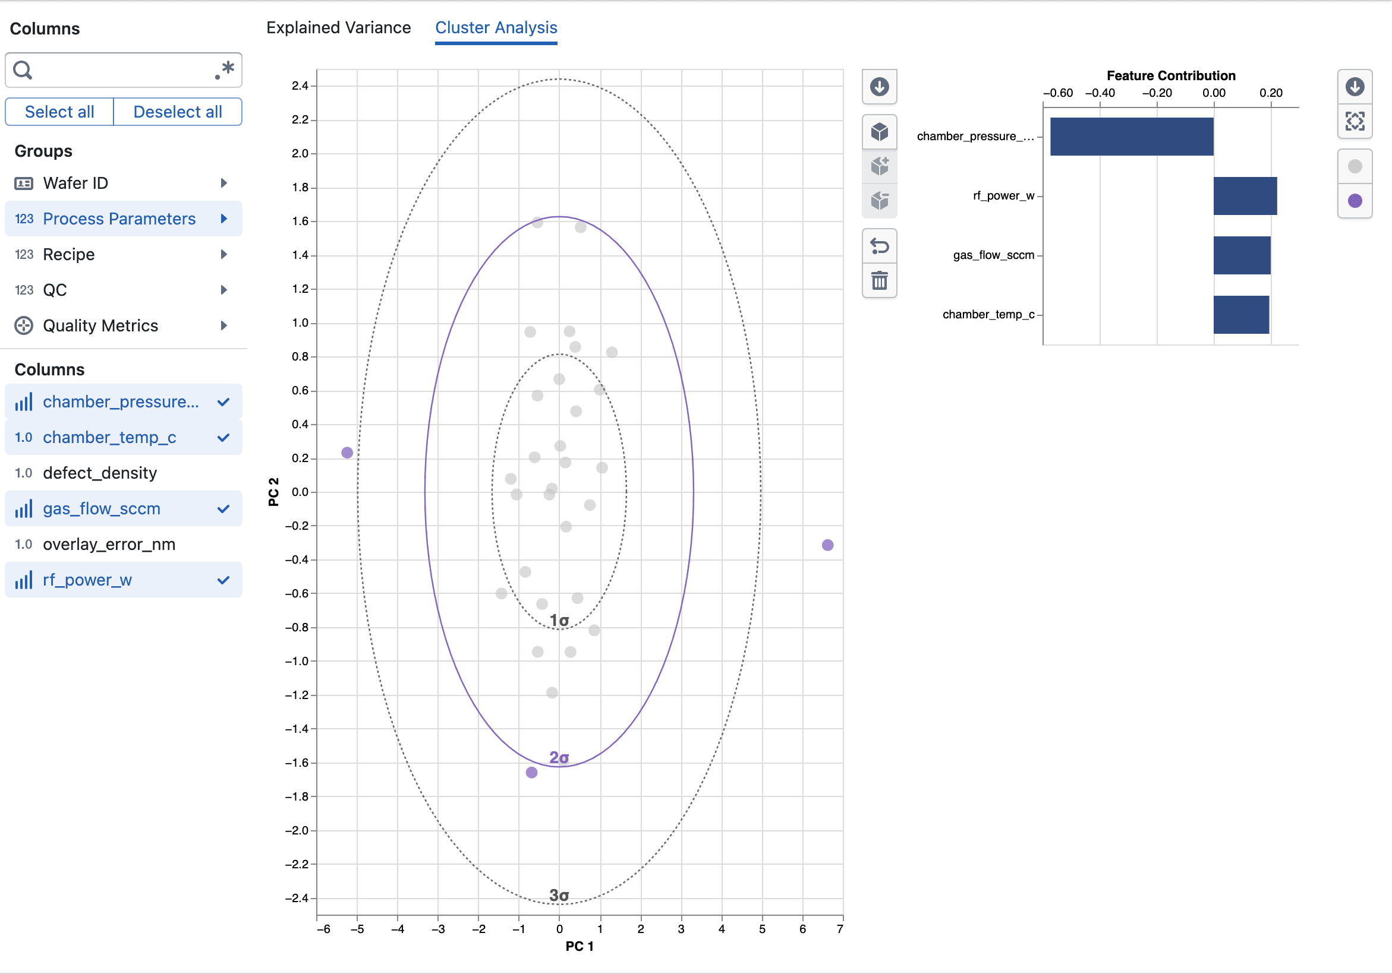Viewport: 1392px width, 974px height.
Task: Click the chamber_temp_c contribution bar
Action: pyautogui.click(x=1242, y=314)
